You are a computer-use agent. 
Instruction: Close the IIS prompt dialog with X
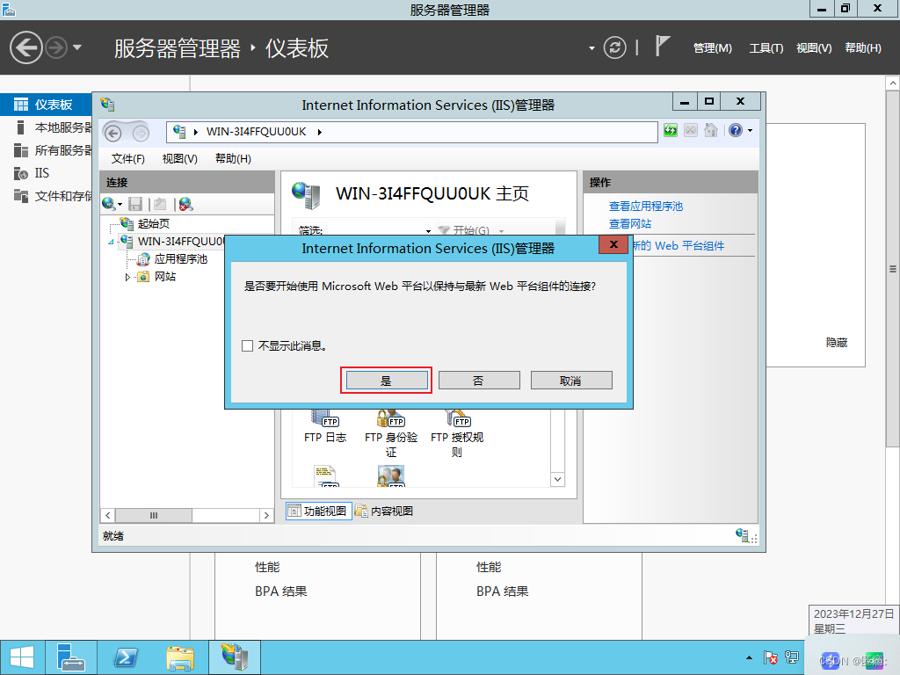[613, 244]
